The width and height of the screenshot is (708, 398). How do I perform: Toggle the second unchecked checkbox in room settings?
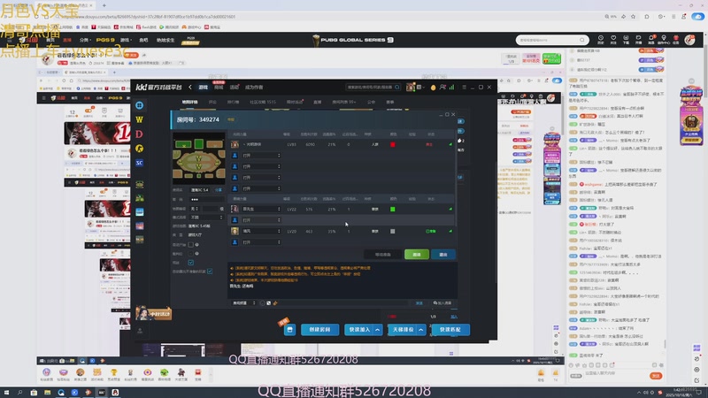(x=190, y=254)
